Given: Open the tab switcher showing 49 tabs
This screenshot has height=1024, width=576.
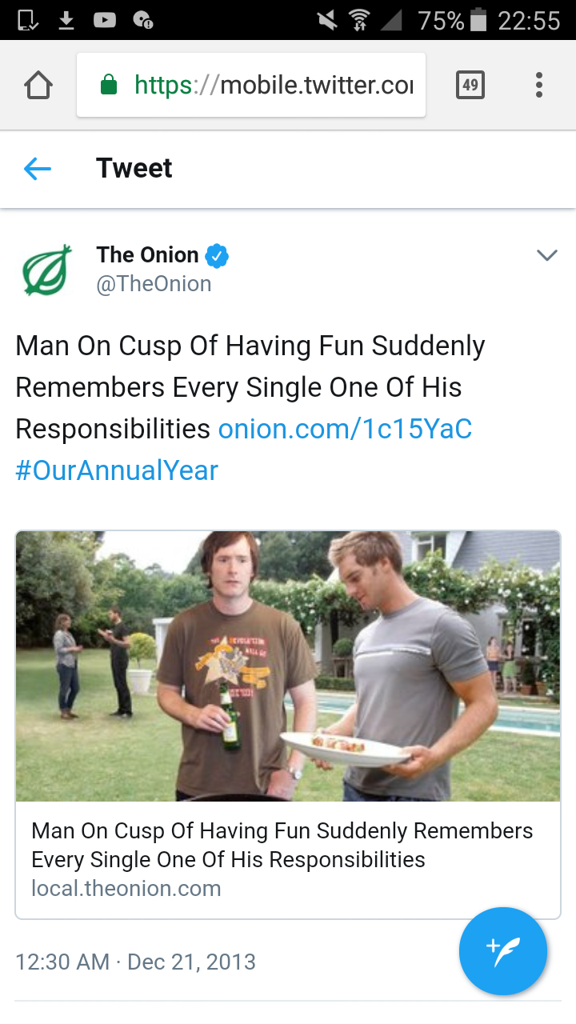Looking at the screenshot, I should (470, 85).
